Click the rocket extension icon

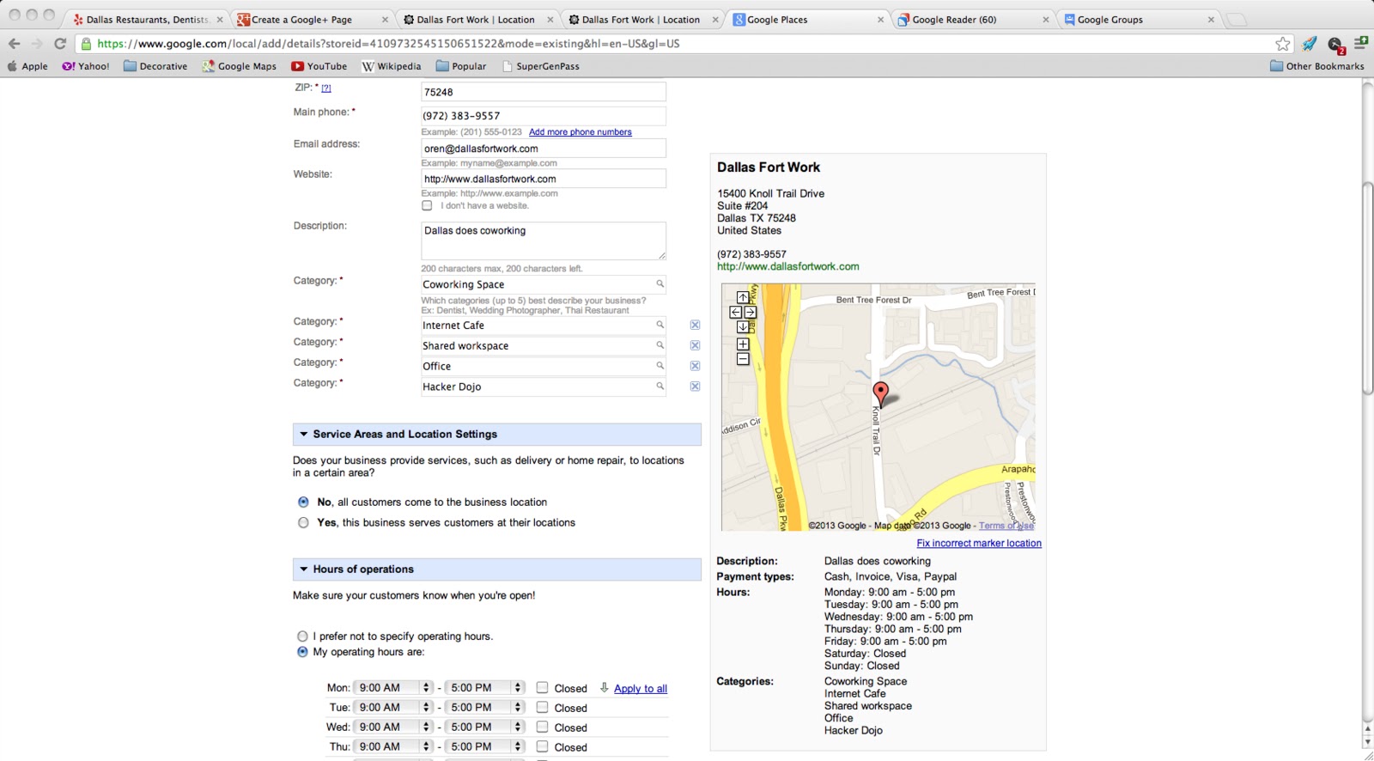1310,44
